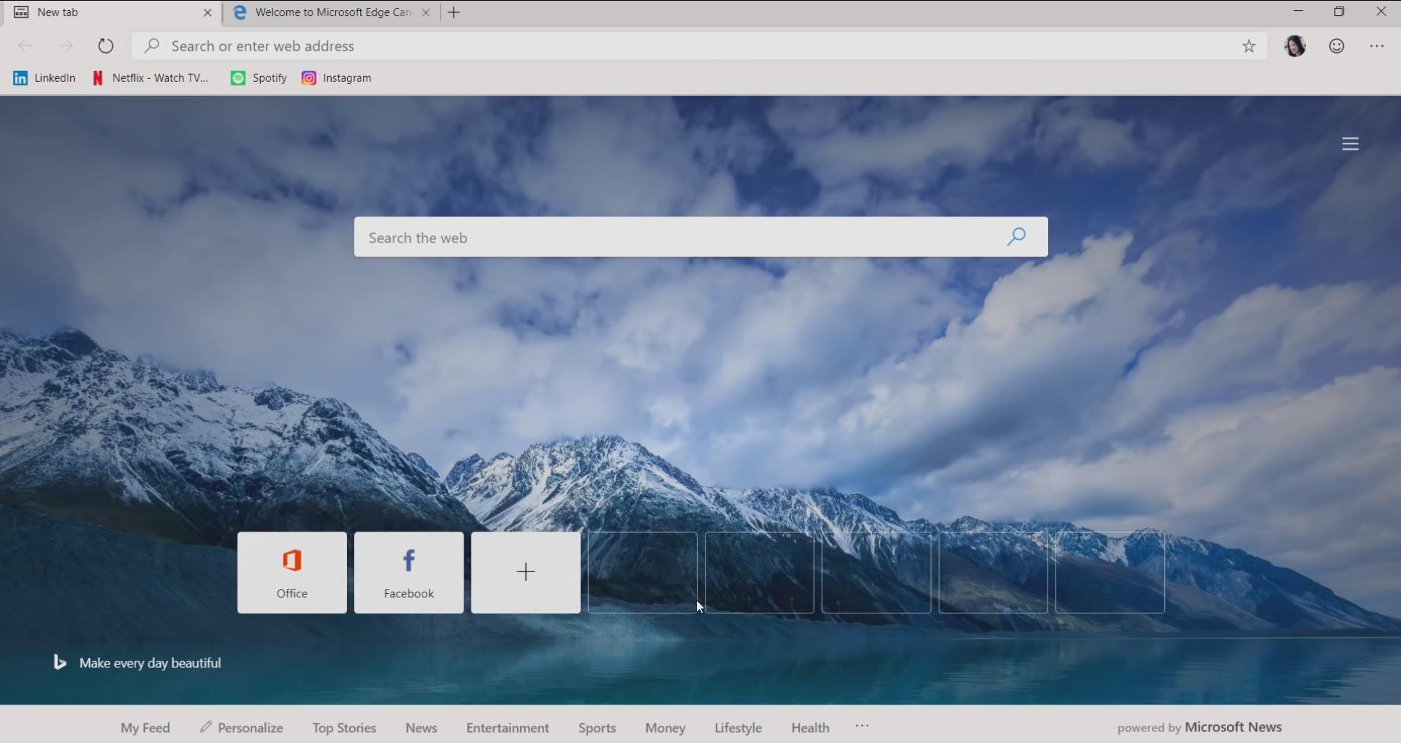Screen dimensions: 1401x743
Task: Open the Instagram favorites bar bookmark
Action: [x=337, y=78]
